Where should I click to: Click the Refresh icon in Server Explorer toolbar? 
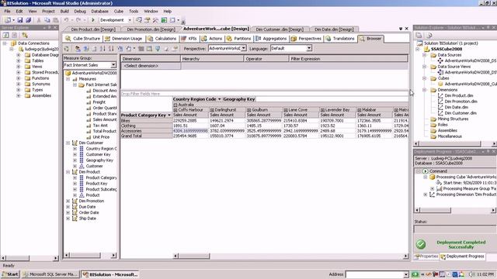[5, 35]
